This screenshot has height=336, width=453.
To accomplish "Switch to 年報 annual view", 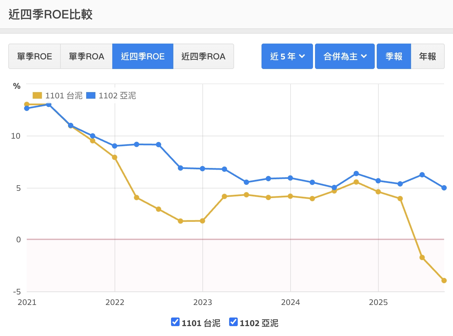I will 428,56.
